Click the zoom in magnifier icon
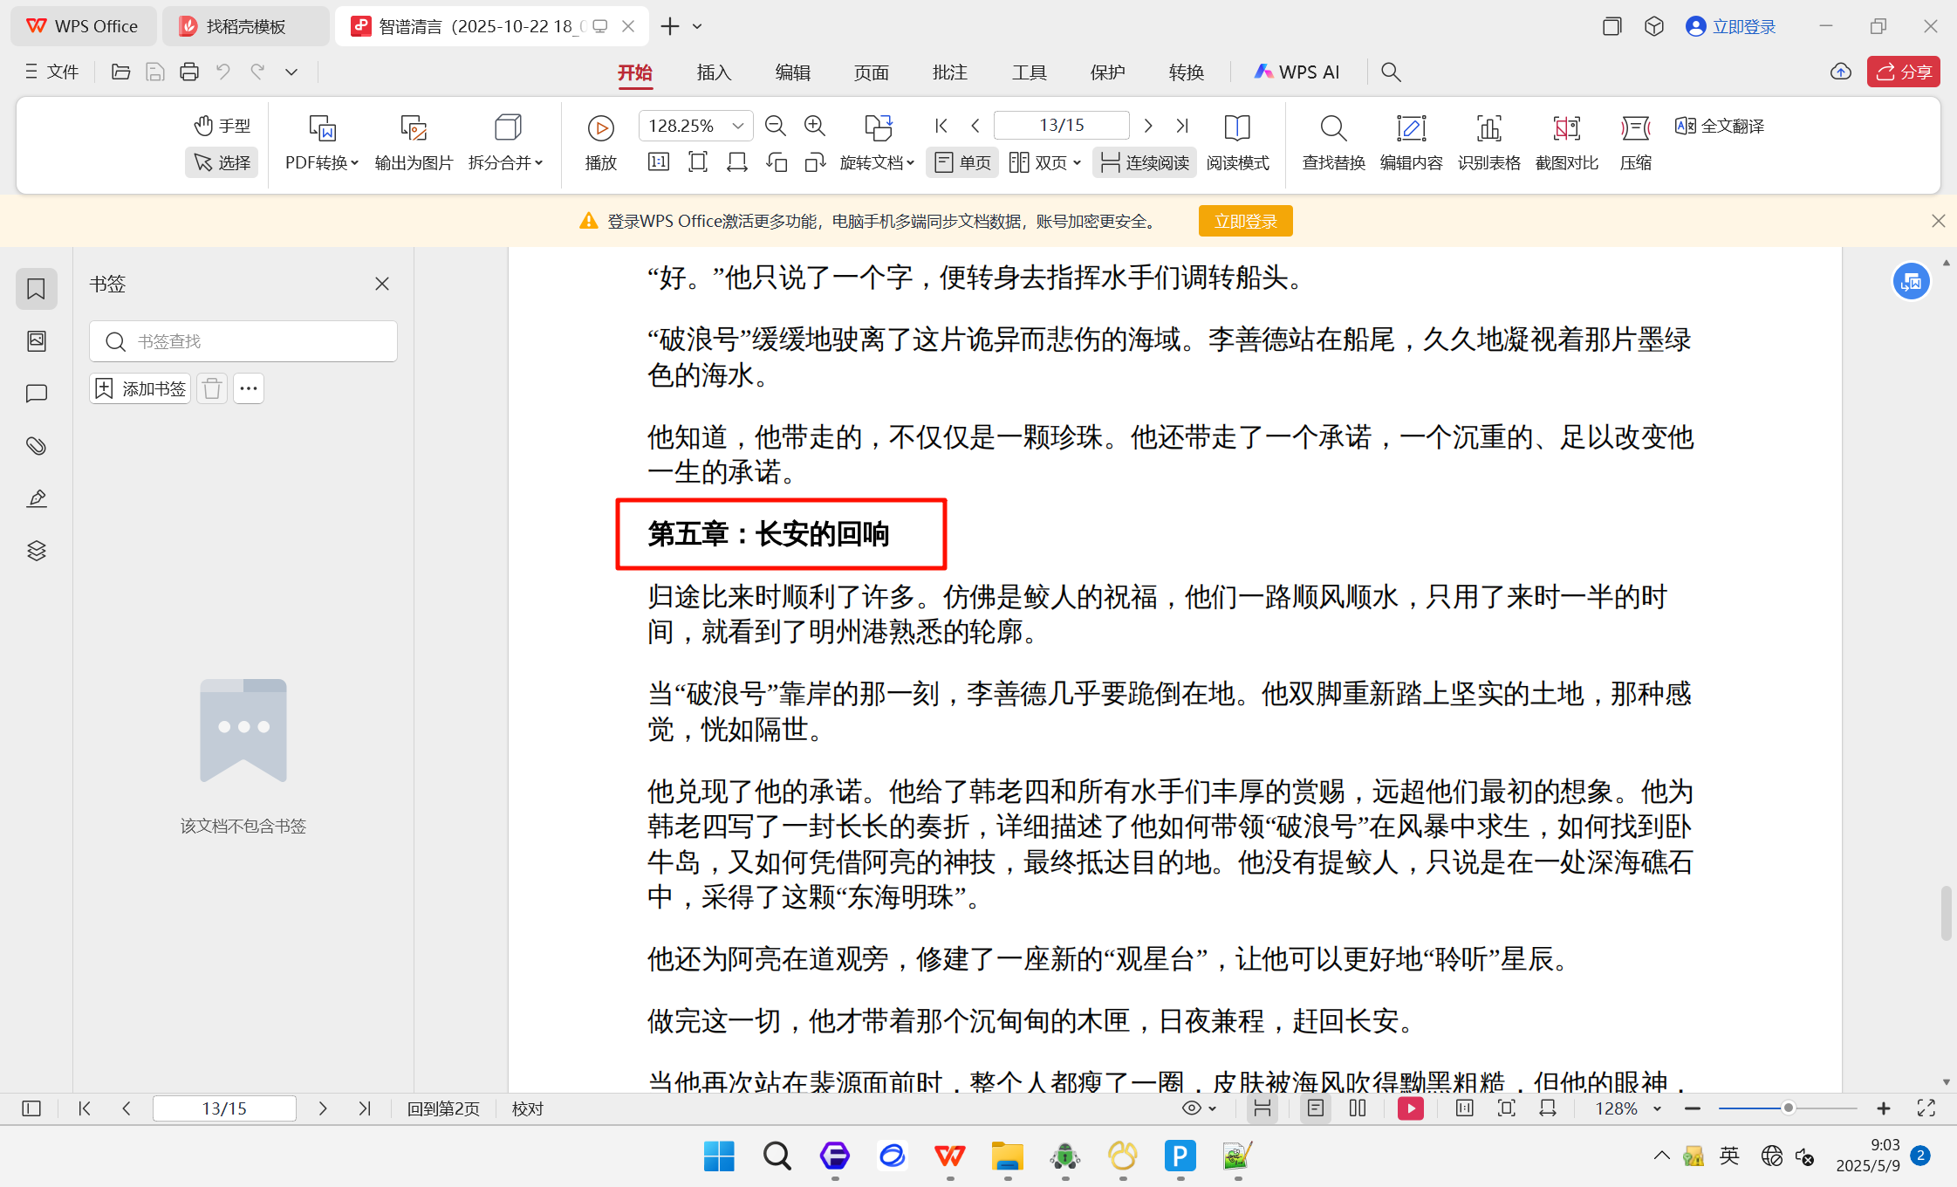Screen dimensions: 1957x1187 814,126
